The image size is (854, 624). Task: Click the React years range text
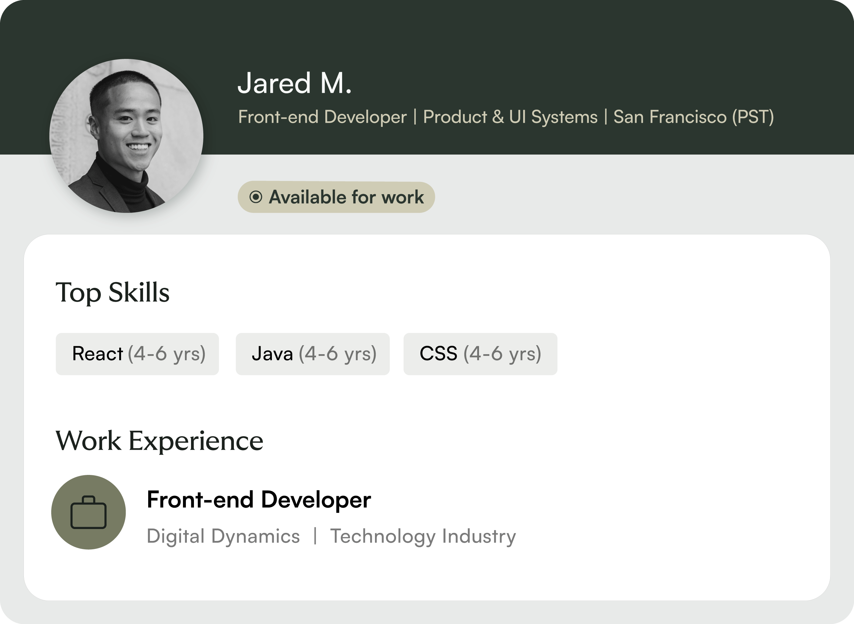click(167, 354)
